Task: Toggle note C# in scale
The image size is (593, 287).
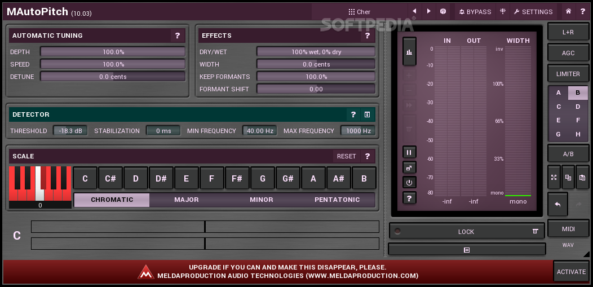Action: pos(110,178)
